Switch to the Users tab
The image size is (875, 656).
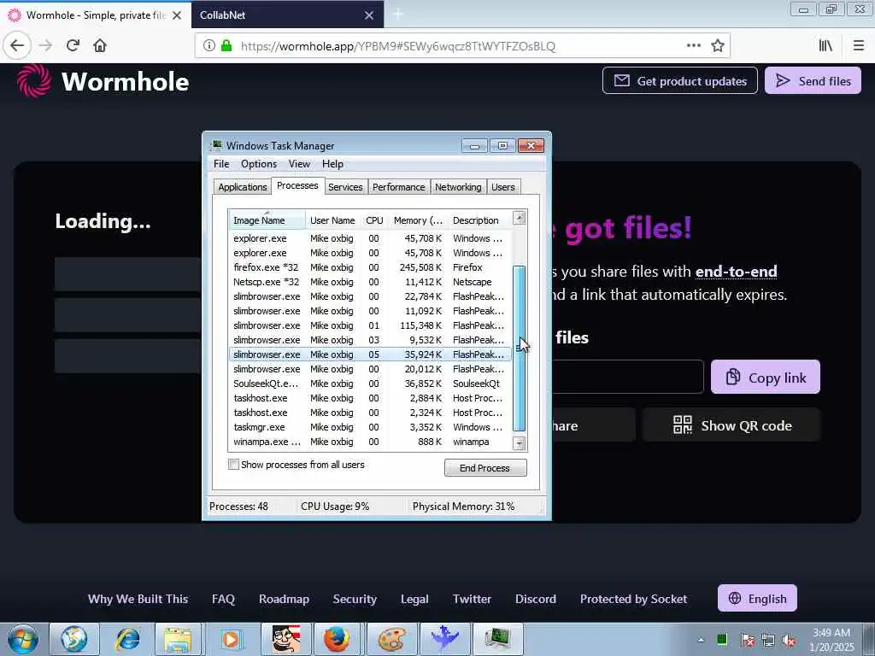pos(502,187)
